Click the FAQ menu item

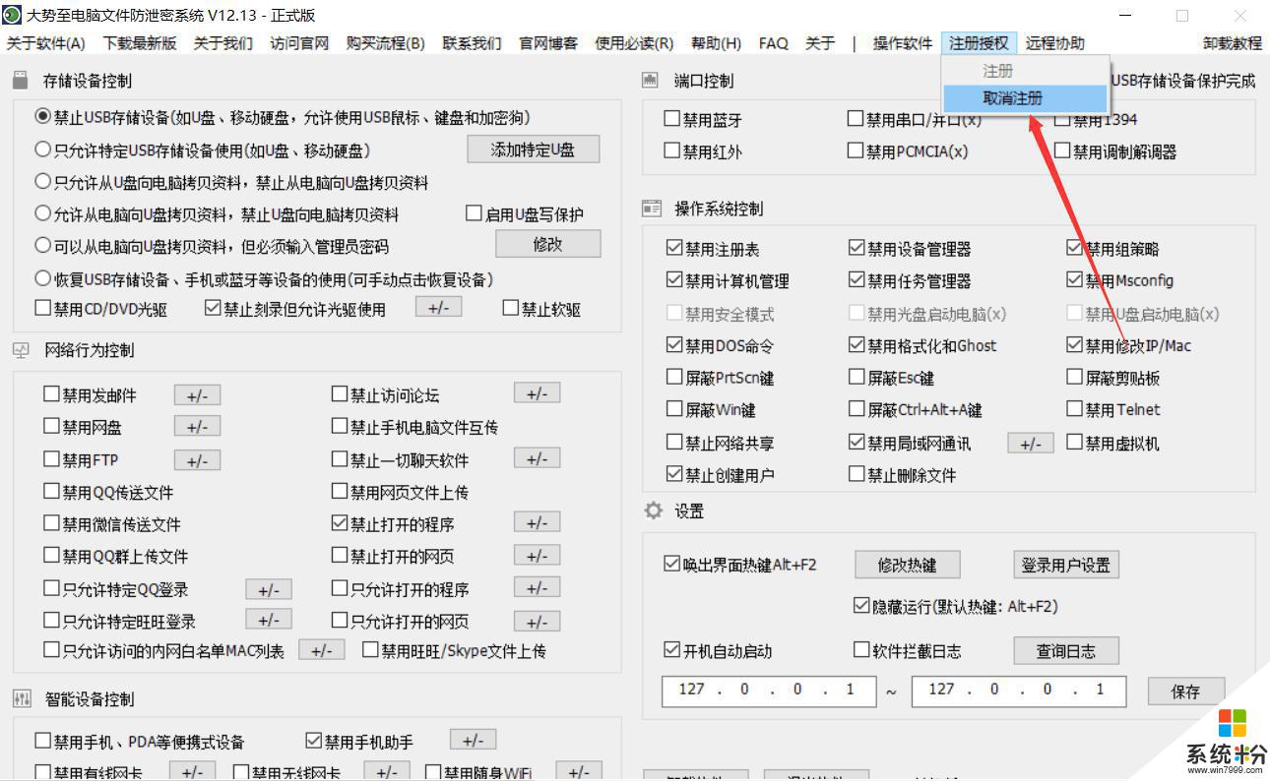774,43
